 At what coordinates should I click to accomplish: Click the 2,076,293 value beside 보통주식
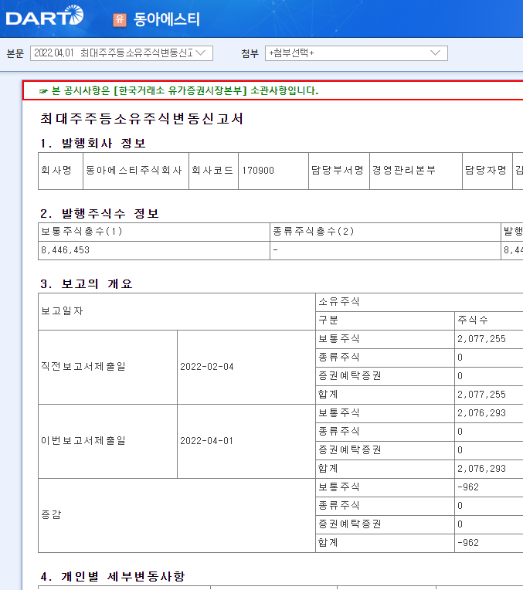pos(481,413)
